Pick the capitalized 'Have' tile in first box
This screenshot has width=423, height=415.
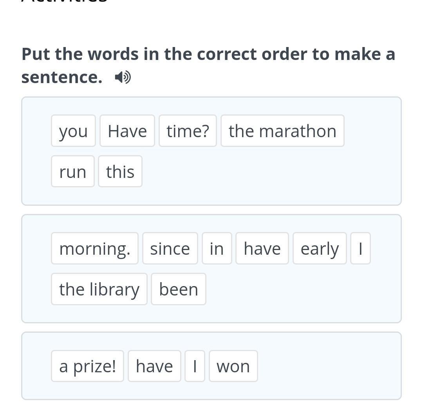tap(127, 131)
